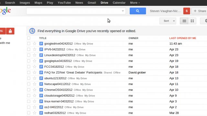Open the FAQ for ZDNet 'Great Debate' Participants document
The width and height of the screenshot is (207, 116).
pyautogui.click(x=73, y=72)
